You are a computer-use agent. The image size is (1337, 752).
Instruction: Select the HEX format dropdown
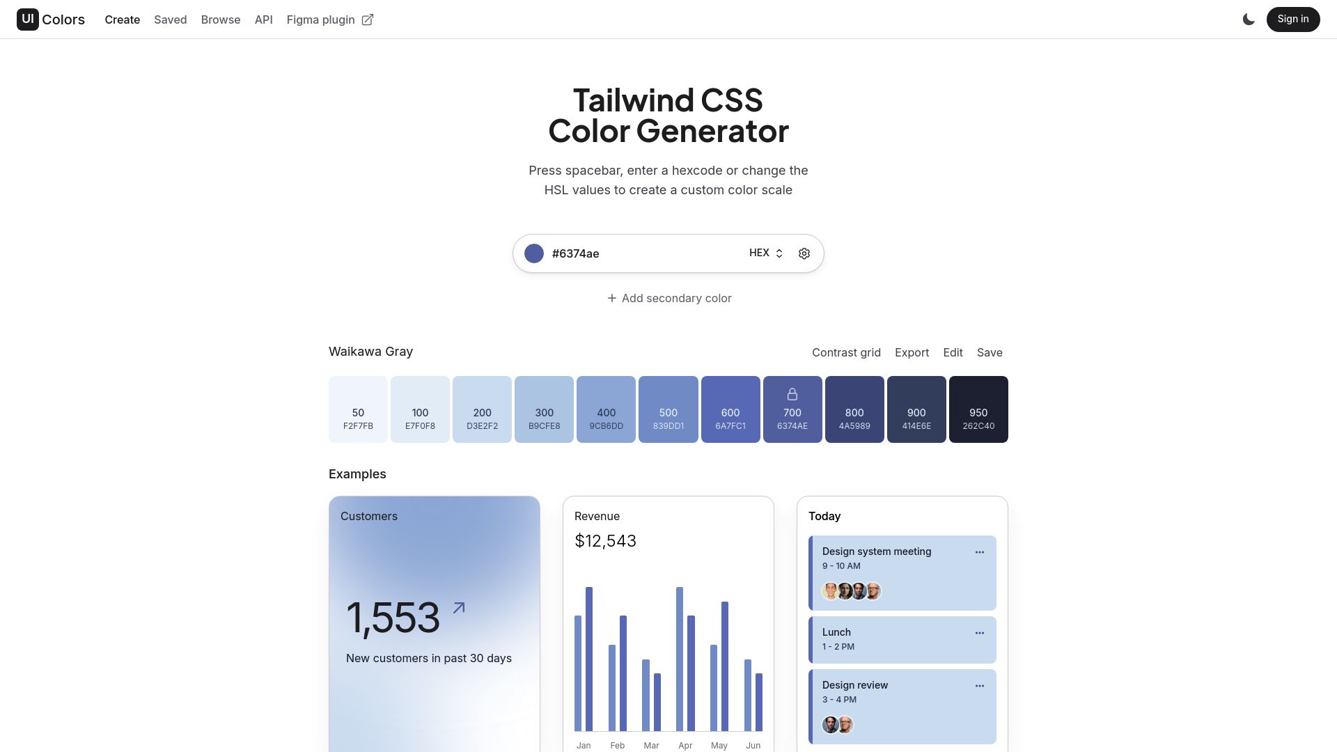(x=765, y=253)
